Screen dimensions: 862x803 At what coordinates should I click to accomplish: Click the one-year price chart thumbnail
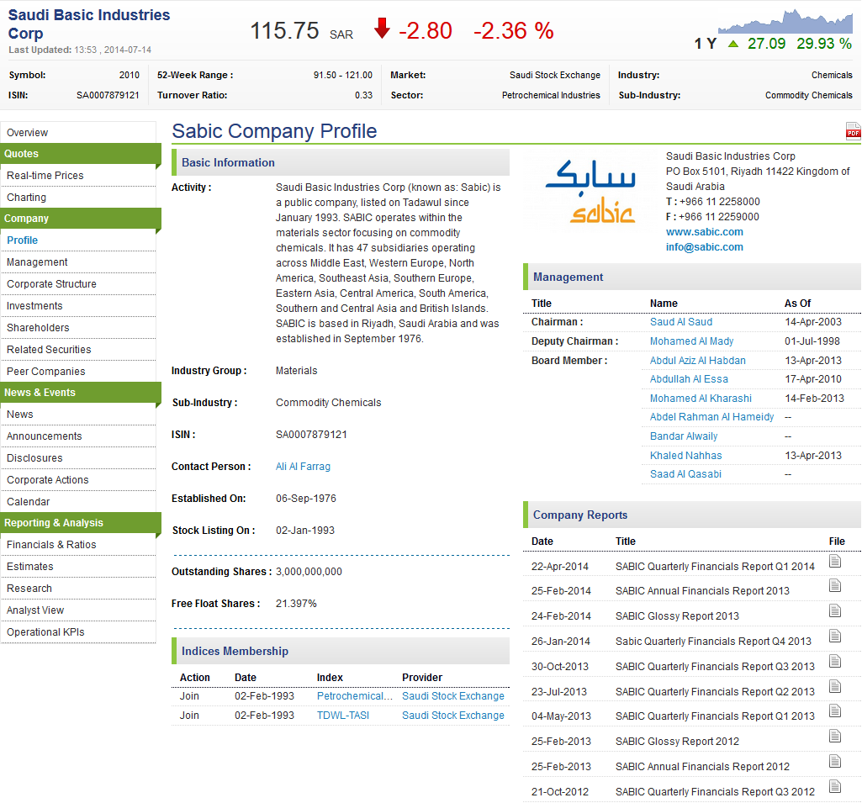[785, 21]
